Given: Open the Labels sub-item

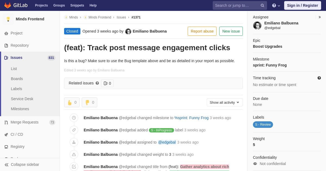Looking at the screenshot, I should [x=16, y=89].
